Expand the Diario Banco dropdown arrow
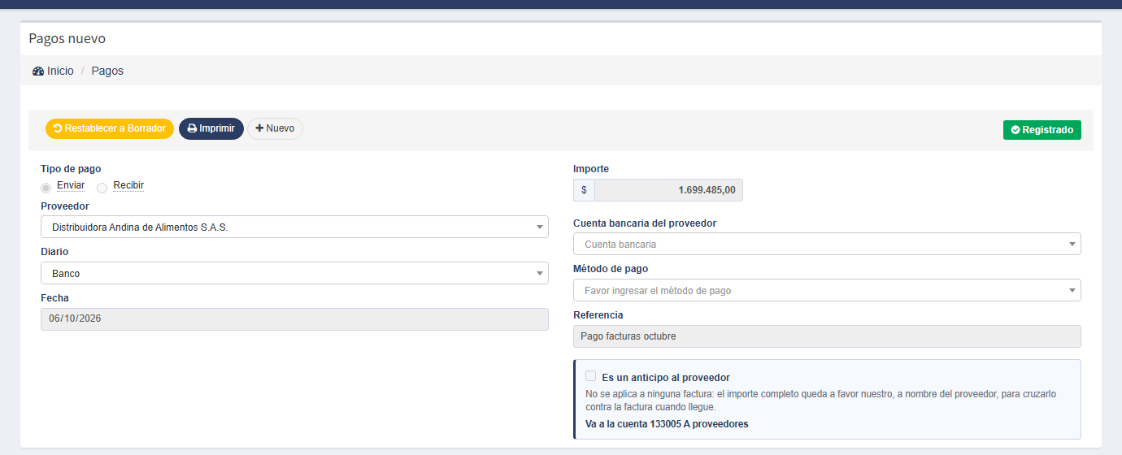Viewport: 1122px width, 455px height. 540,274
